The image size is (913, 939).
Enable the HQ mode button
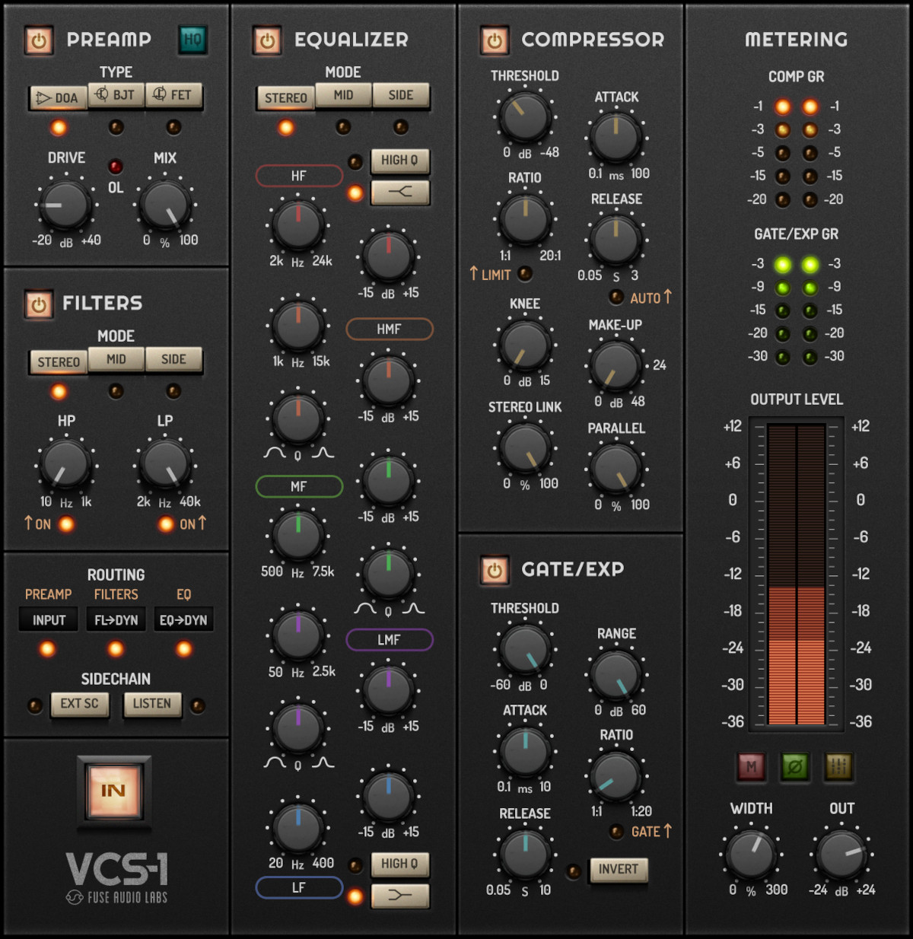point(192,40)
